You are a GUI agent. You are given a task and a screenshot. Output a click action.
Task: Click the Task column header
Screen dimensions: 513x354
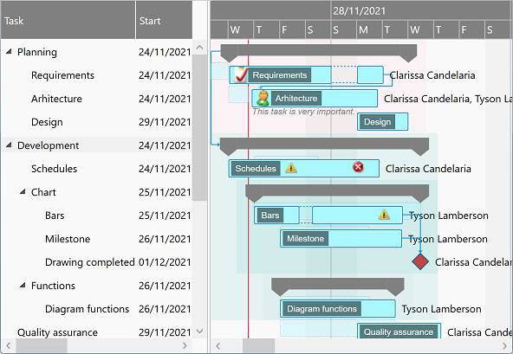click(68, 20)
